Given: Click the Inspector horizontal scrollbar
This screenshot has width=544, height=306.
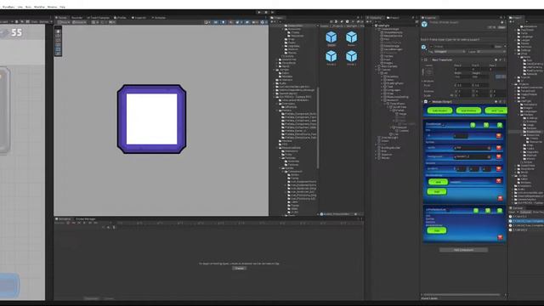Looking at the screenshot, I should [462, 295].
